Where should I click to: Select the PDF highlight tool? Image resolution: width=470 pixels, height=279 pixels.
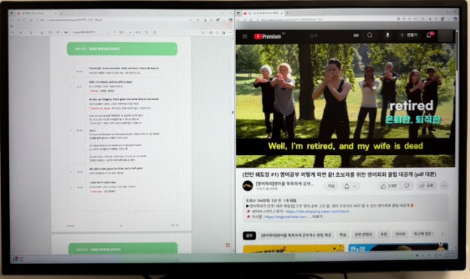click(x=20, y=32)
